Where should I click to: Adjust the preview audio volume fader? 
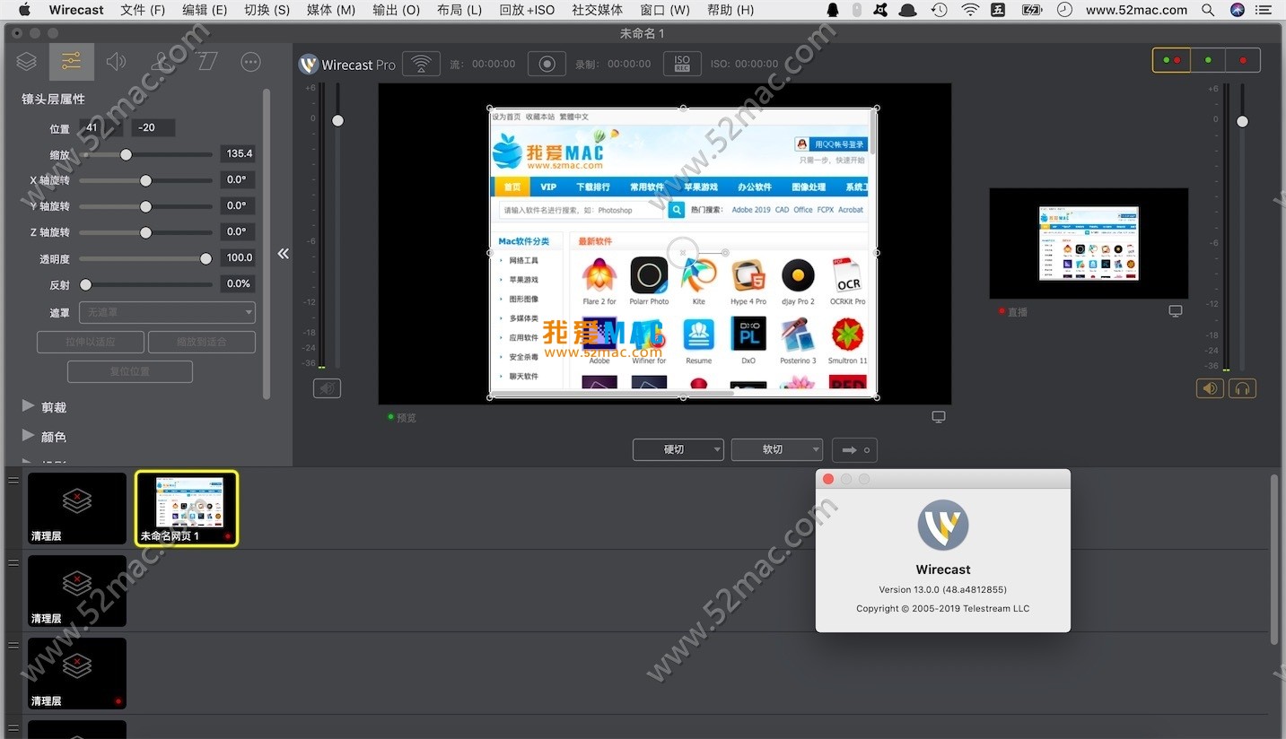[x=337, y=120]
